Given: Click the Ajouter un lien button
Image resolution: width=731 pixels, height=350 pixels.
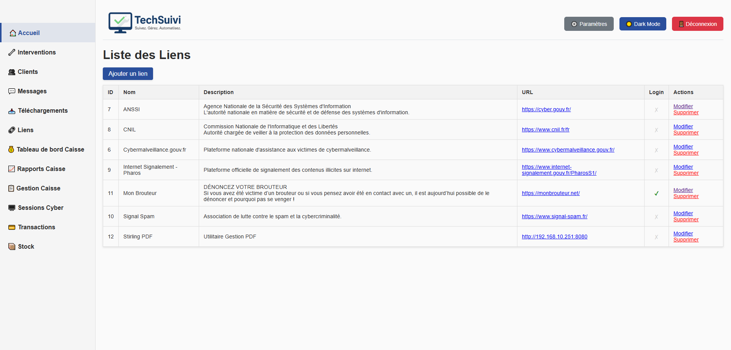Looking at the screenshot, I should point(128,74).
